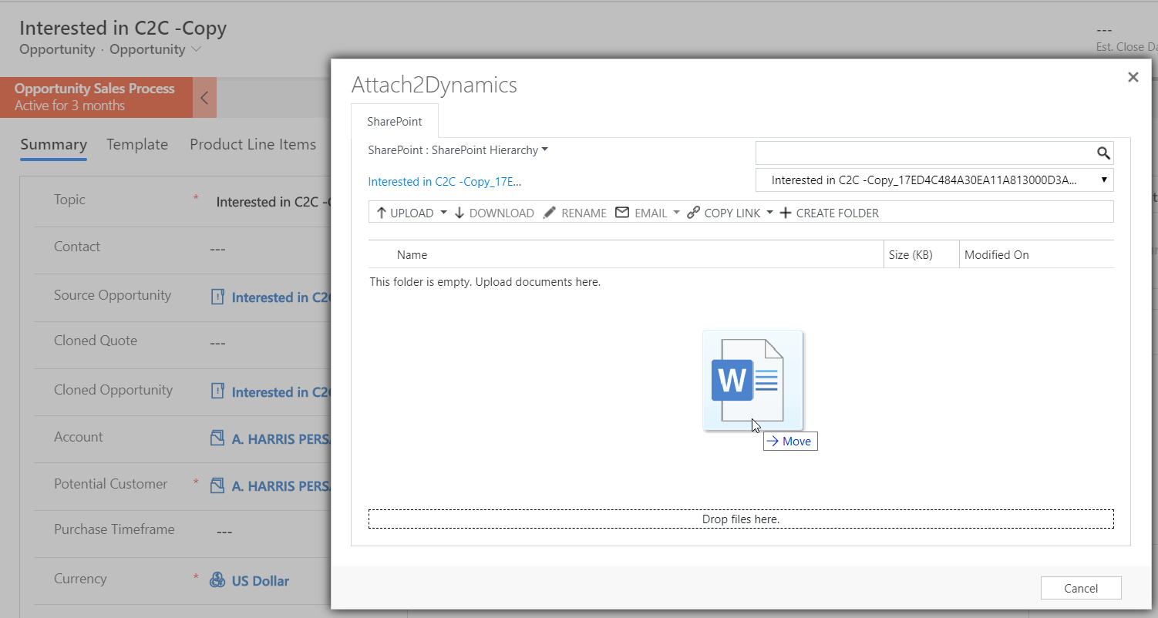This screenshot has height=618, width=1158.
Task: Open the Potential Customer A. HARRIS link
Action: [281, 486]
